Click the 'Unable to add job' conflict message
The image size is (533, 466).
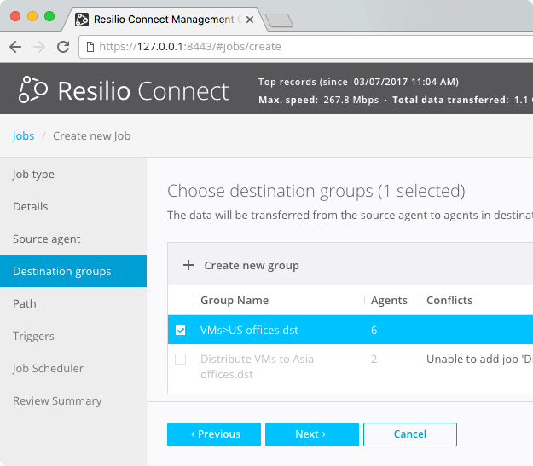[x=479, y=359]
